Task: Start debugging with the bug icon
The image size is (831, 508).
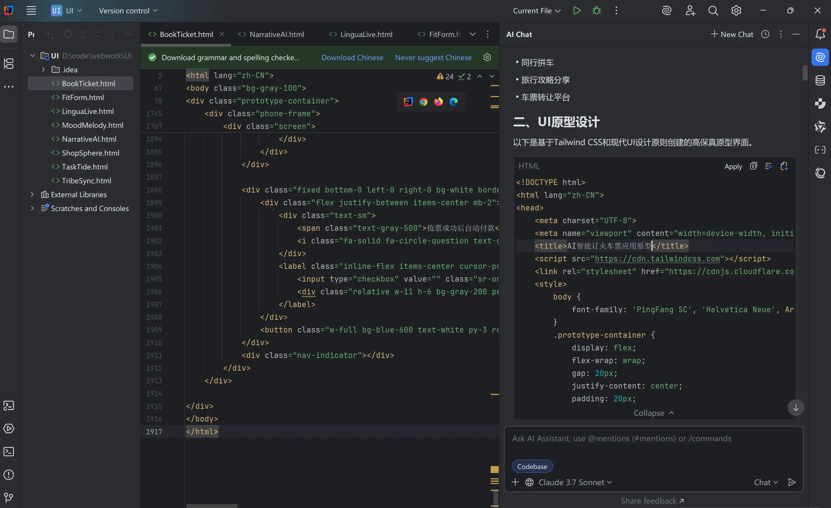Action: click(x=597, y=10)
